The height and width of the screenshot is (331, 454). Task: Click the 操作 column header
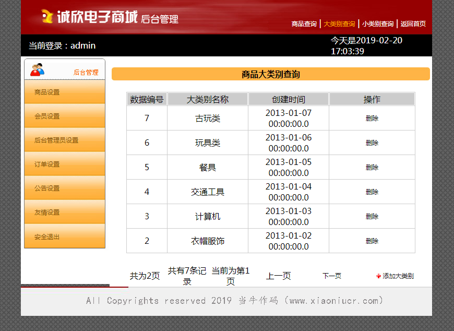coord(372,99)
